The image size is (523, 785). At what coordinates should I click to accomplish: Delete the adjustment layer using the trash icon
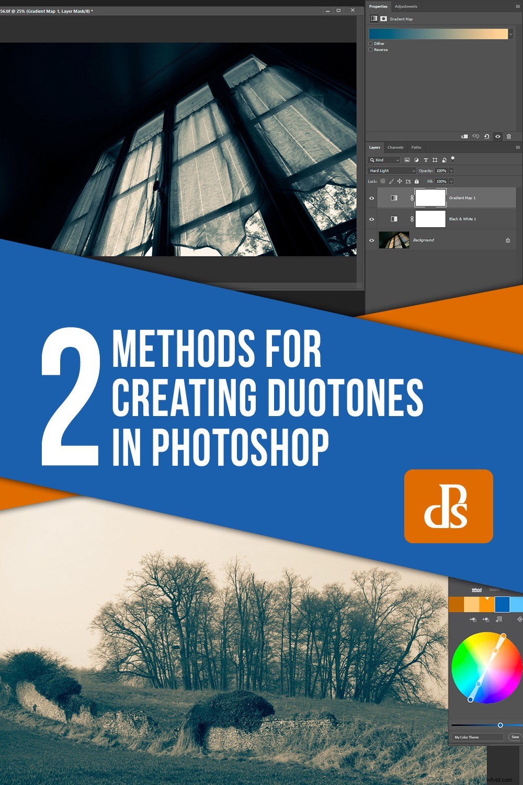click(509, 136)
